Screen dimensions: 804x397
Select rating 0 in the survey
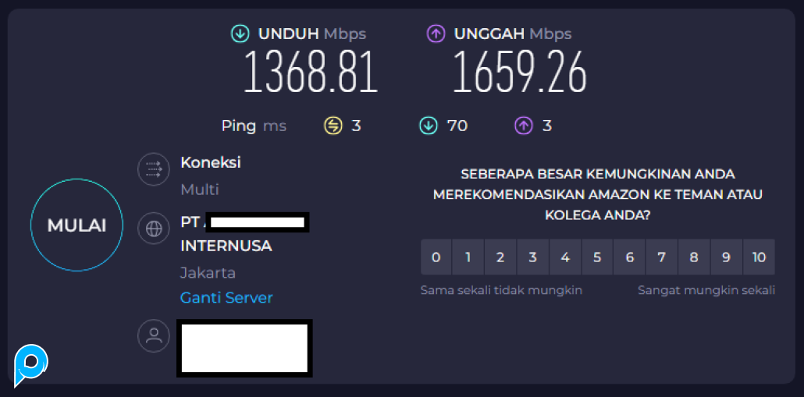pyautogui.click(x=436, y=257)
